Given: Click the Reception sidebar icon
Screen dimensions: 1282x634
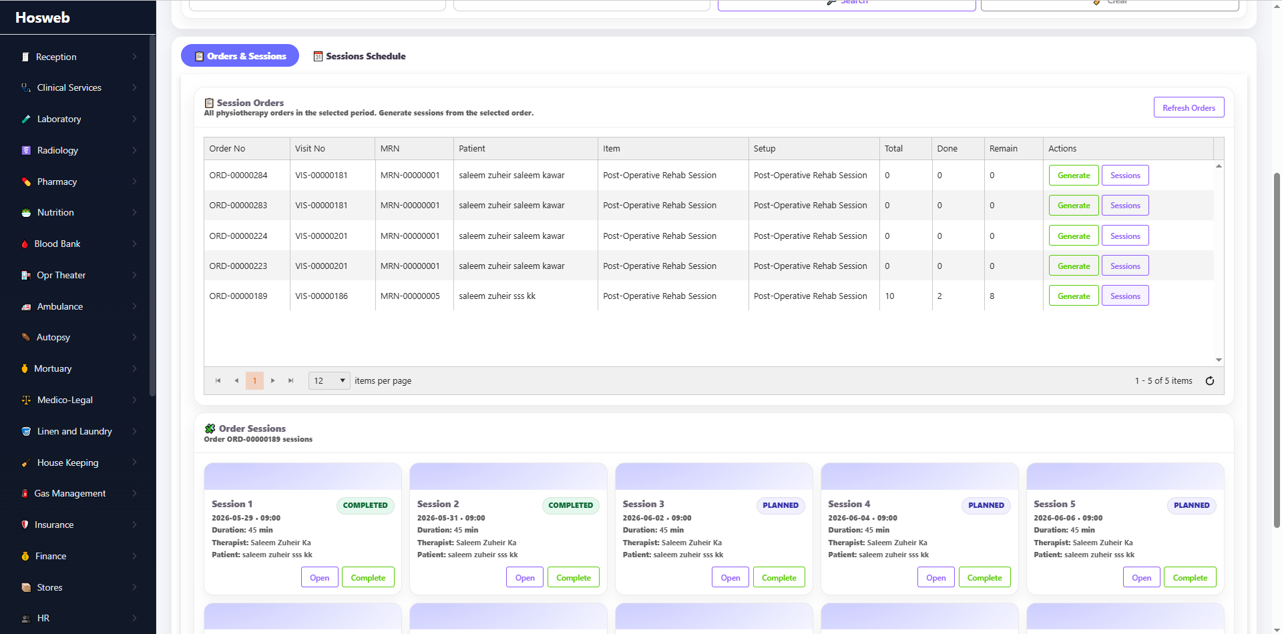Looking at the screenshot, I should (25, 57).
